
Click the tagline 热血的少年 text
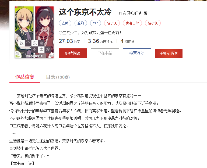click(x=90, y=33)
